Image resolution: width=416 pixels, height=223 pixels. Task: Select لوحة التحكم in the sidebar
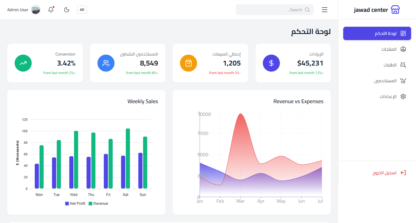click(x=377, y=33)
